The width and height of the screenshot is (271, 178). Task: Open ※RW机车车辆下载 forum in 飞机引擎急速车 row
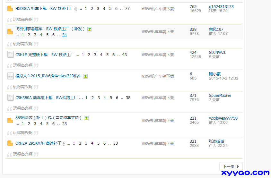click(158, 32)
